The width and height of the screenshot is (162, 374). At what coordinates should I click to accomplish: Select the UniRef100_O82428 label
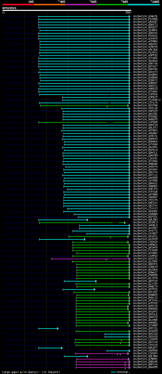(145, 337)
